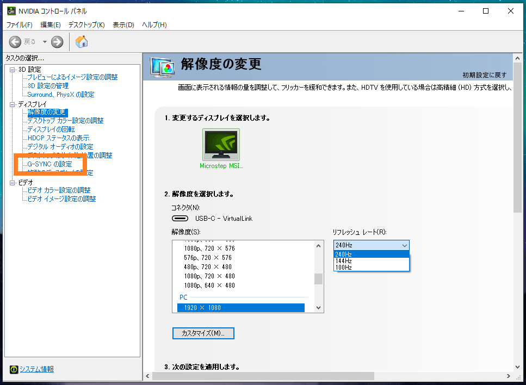Choose 240Hz in the refresh rate list
Viewport: 526px width, 385px height.
pyautogui.click(x=372, y=254)
